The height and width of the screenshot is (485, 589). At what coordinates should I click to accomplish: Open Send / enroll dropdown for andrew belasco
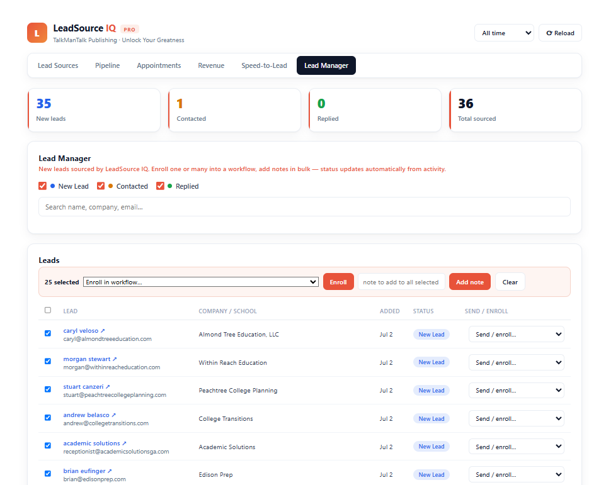click(x=517, y=418)
